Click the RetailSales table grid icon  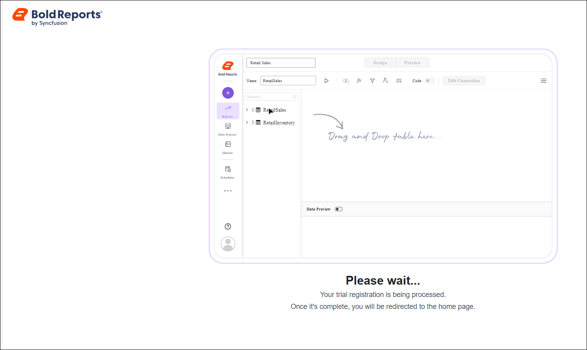point(258,110)
